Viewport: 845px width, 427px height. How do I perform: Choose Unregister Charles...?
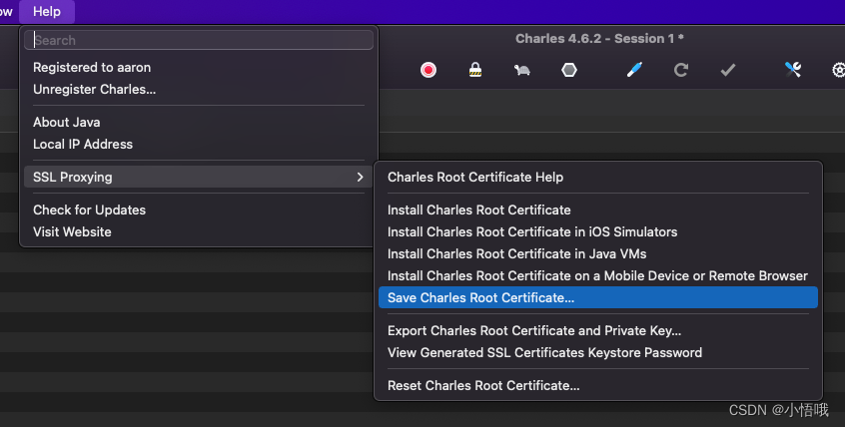pyautogui.click(x=199, y=90)
